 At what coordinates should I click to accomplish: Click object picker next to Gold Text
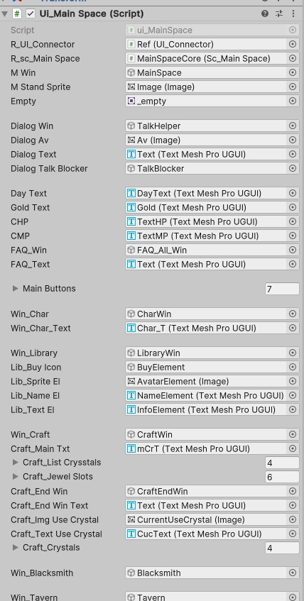pos(293,208)
